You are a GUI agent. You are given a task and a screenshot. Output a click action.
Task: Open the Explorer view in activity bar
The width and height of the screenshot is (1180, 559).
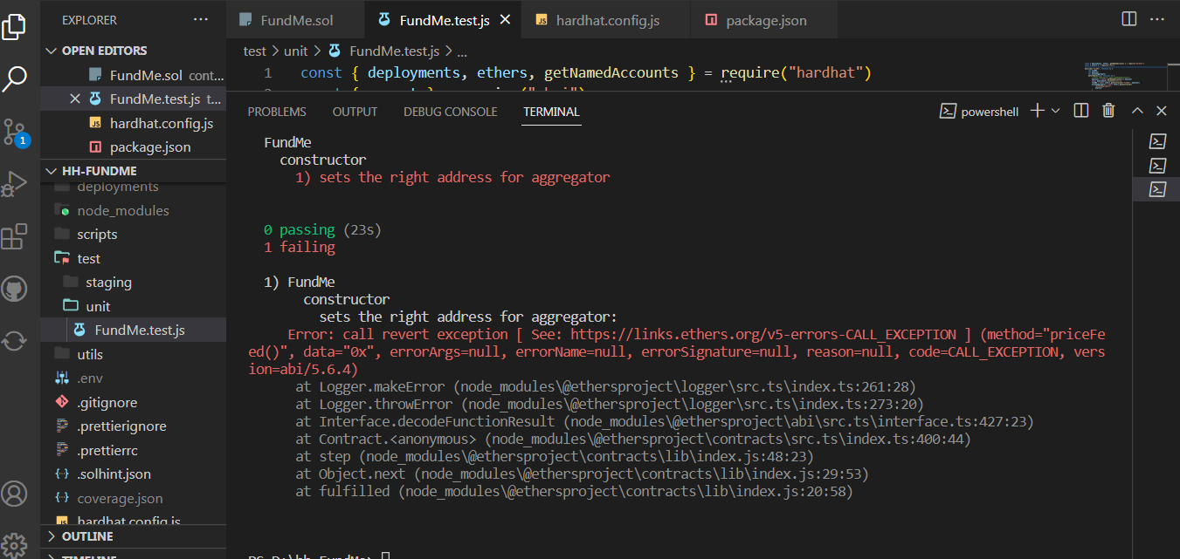15,25
